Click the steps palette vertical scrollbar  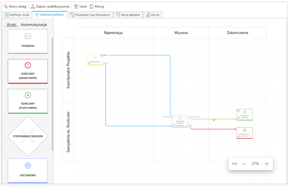52,94
